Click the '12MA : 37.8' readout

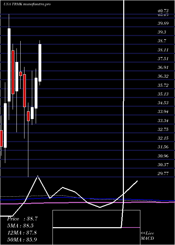(x=22, y=232)
